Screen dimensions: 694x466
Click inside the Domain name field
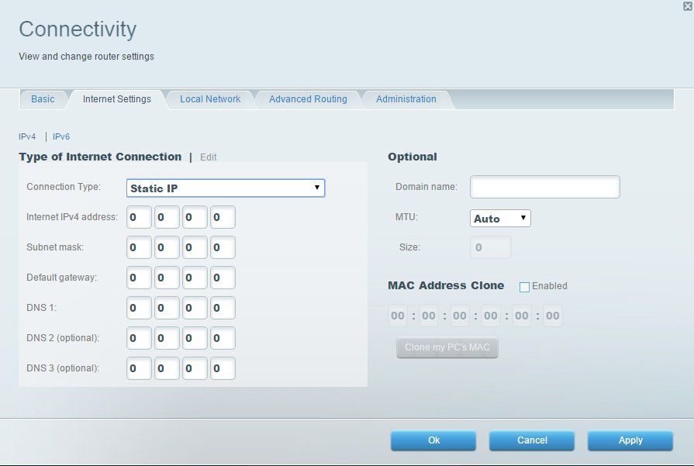(x=544, y=187)
